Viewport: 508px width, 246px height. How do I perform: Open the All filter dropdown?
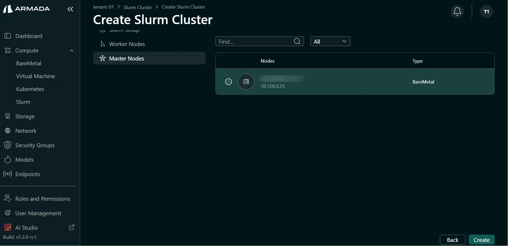click(330, 41)
